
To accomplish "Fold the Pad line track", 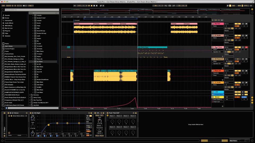I will (213, 24).
